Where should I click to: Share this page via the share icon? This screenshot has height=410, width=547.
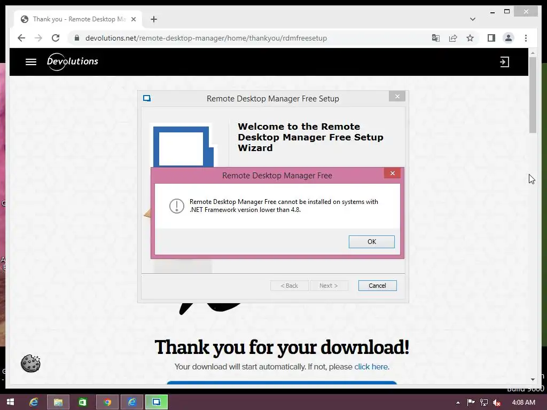(x=453, y=38)
